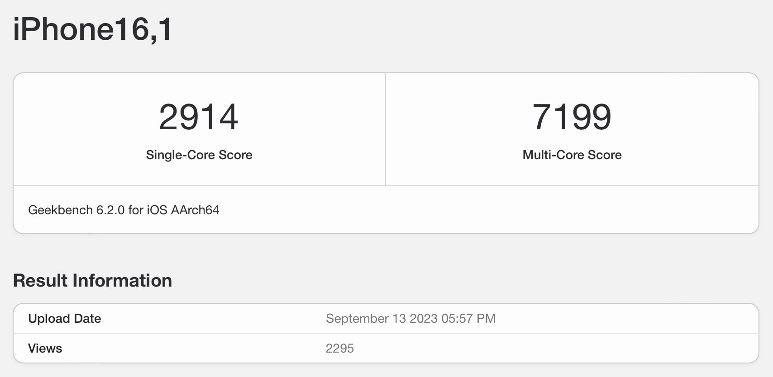Select the 6.2.0 version number
Image resolution: width=773 pixels, height=377 pixels.
[110, 210]
